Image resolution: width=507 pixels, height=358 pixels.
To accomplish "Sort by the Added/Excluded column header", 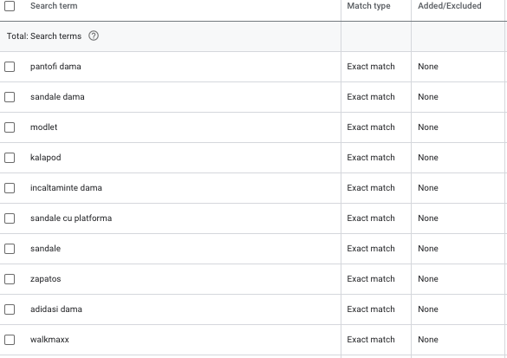I will (x=450, y=6).
